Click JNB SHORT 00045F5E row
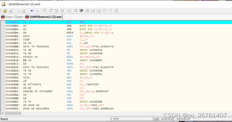232x122 pixels. (x=118, y=102)
